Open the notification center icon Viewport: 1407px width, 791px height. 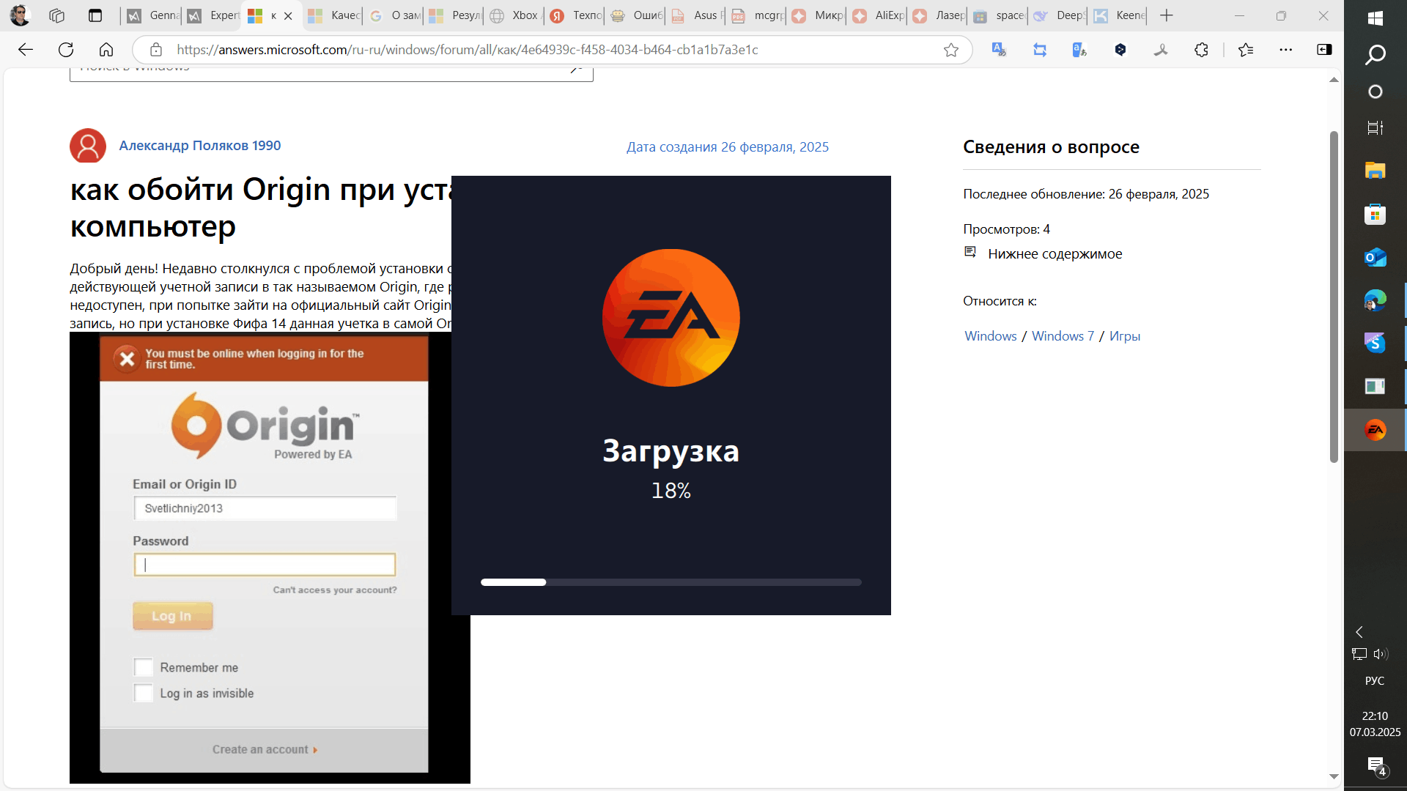click(x=1376, y=766)
